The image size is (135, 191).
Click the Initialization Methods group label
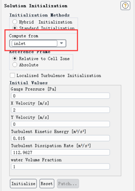click(39, 15)
